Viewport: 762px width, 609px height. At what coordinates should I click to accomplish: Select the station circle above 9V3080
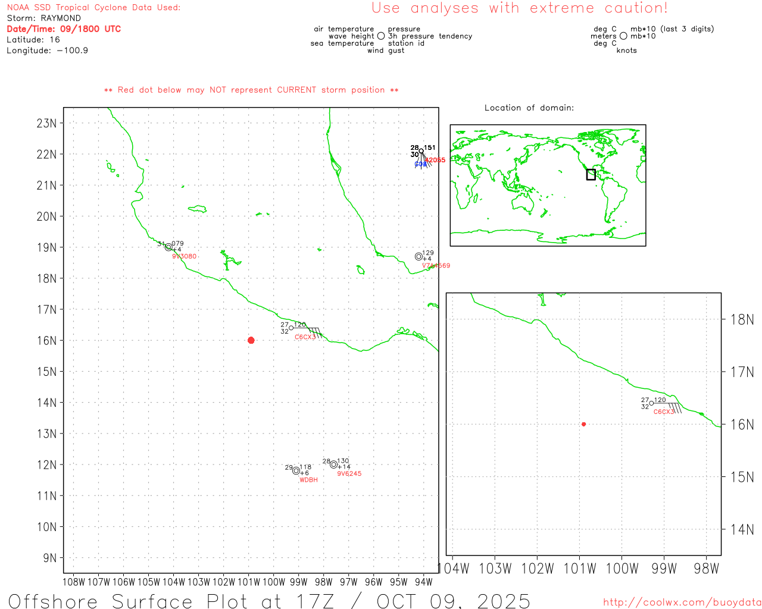[168, 247]
